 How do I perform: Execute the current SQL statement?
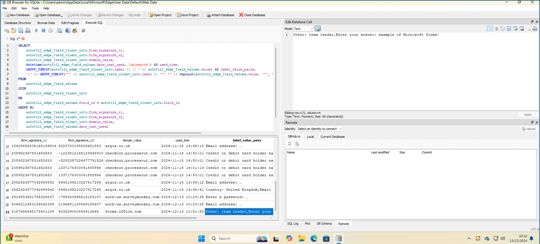pos(37,30)
